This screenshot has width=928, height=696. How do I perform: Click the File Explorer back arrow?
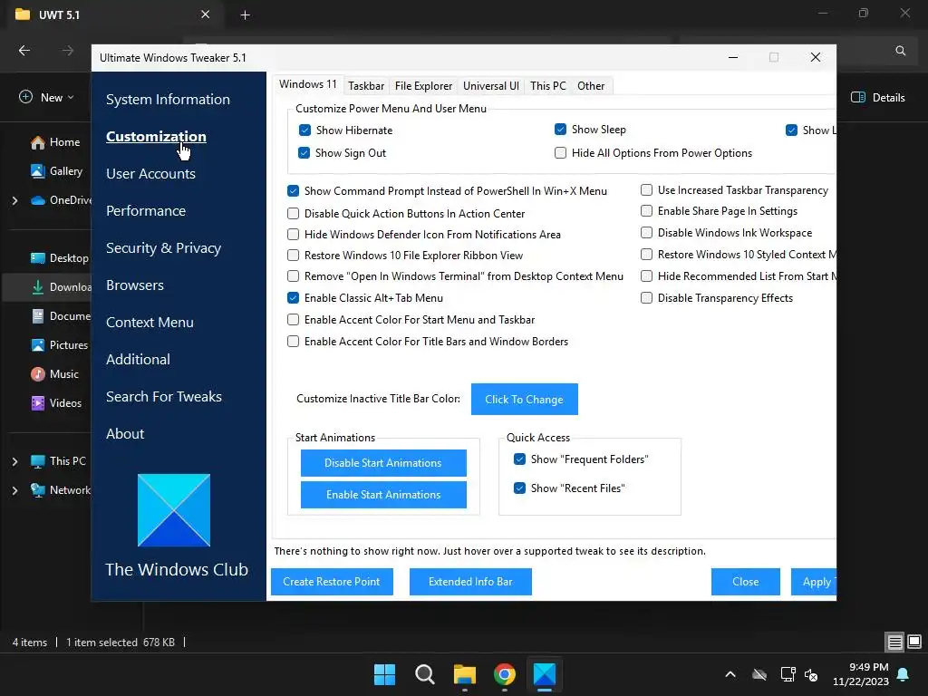(x=24, y=51)
